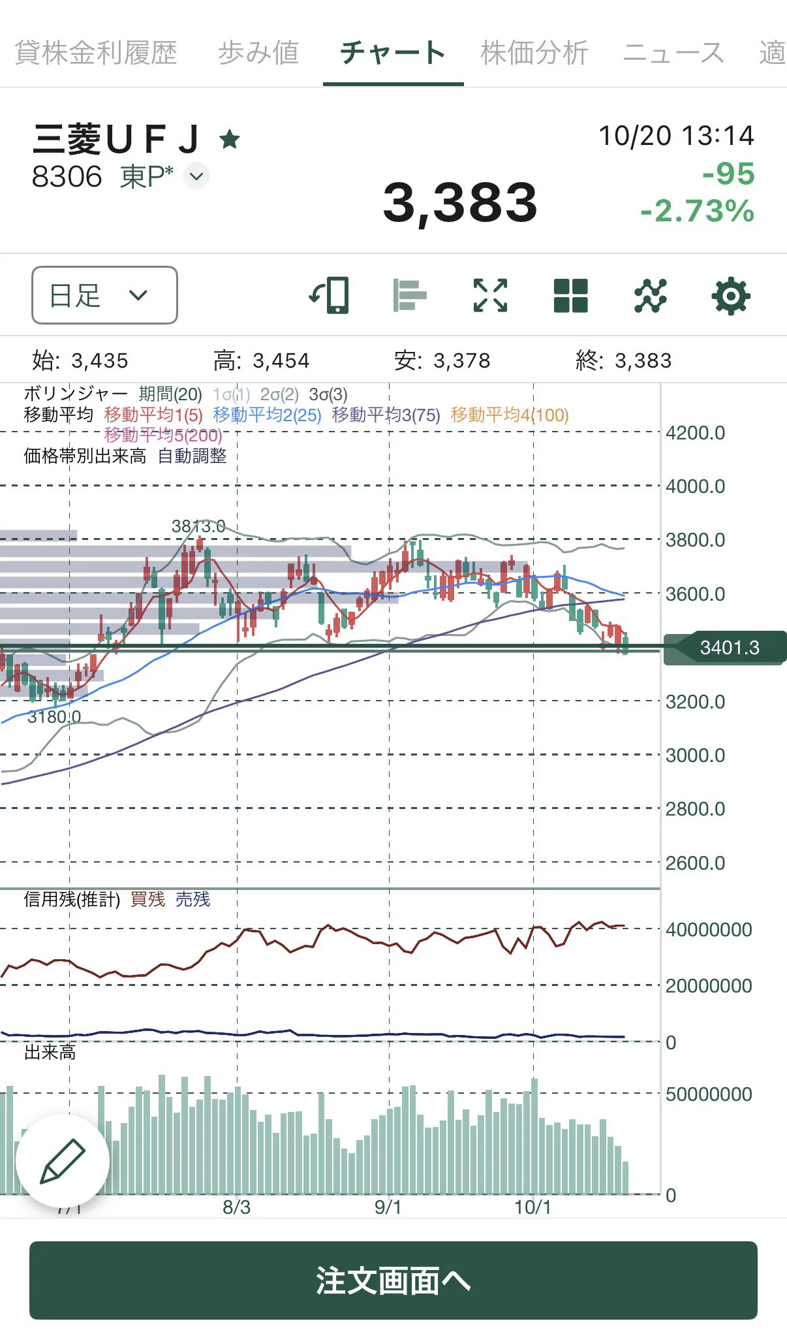Switch to the 歩み値 tab
Screen dimensions: 787x1334
click(258, 53)
